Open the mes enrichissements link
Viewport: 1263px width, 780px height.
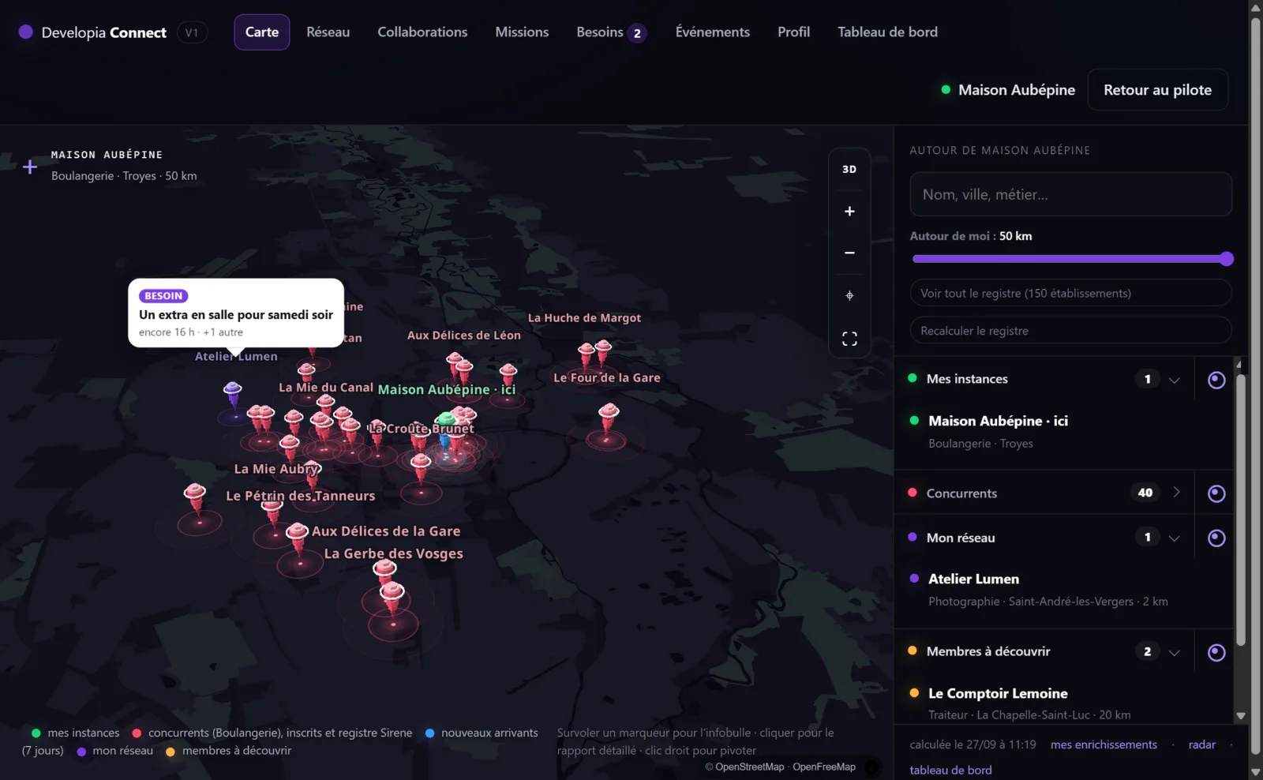(1104, 744)
